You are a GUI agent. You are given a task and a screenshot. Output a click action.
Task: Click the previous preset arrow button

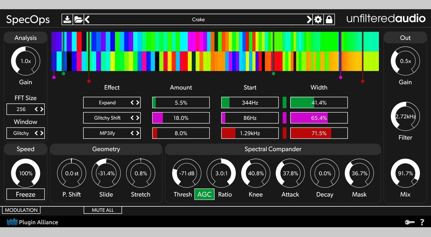tap(87, 19)
